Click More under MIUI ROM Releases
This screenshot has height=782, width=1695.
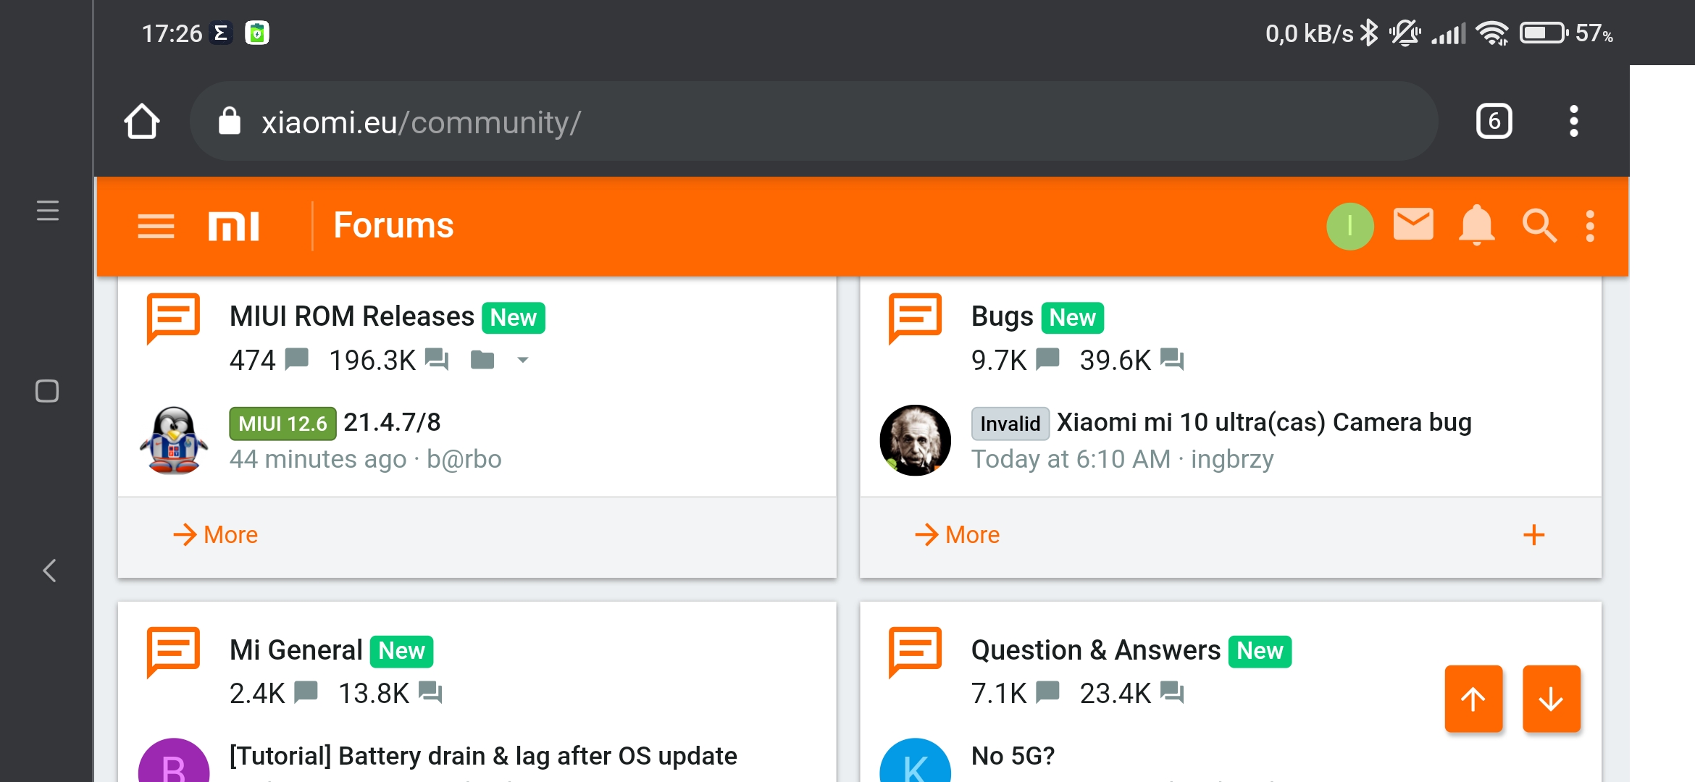216,535
